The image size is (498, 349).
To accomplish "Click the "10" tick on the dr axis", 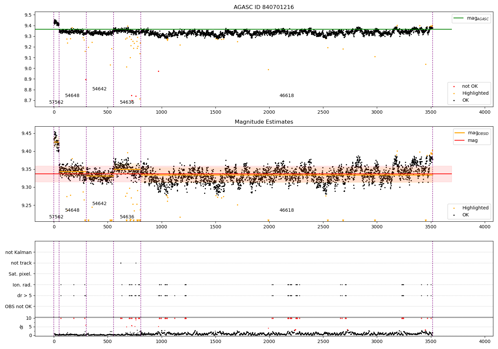I will (29, 318).
